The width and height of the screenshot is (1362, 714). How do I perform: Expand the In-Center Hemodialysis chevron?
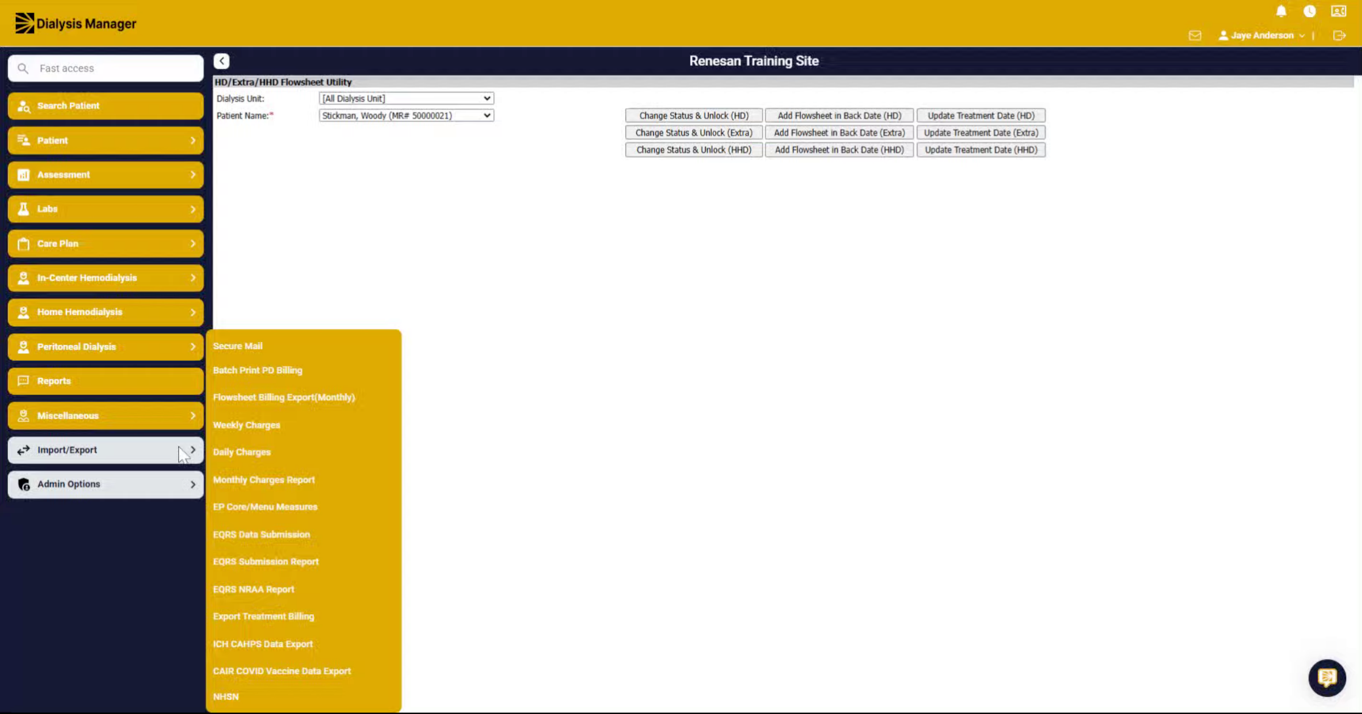(193, 278)
